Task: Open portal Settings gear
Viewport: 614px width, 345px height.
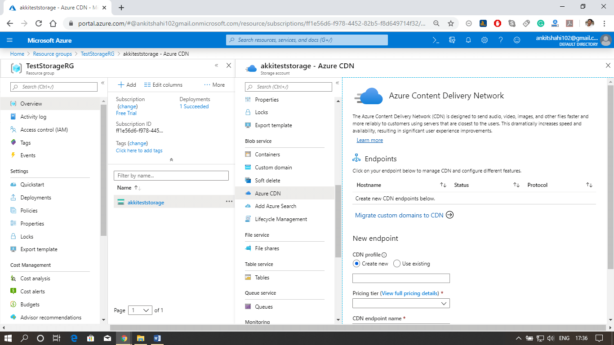Action: click(485, 40)
